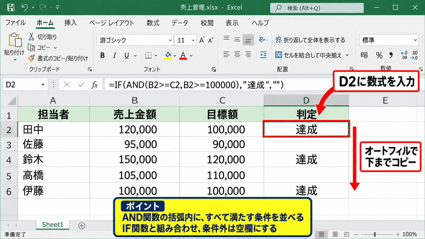Switch to the データ tab
Screen dimensions: 425x239
[x=180, y=23]
